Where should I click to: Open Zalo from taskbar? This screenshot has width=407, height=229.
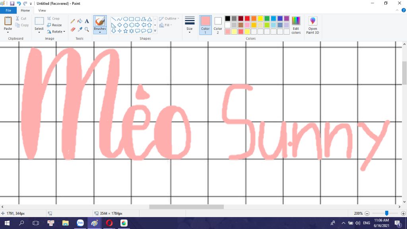[x=80, y=223]
